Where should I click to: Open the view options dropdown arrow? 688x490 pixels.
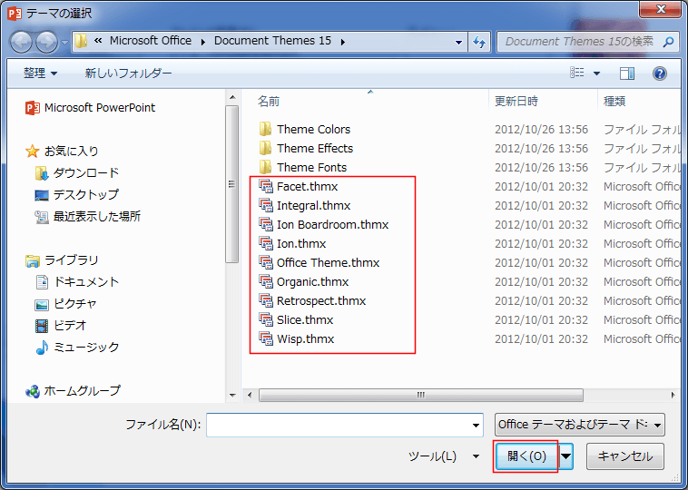[x=596, y=73]
